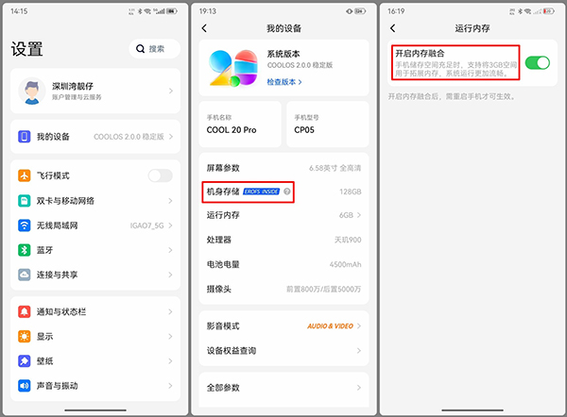Tap the blue Wi-Fi icon
The width and height of the screenshot is (567, 417).
pos(25,225)
